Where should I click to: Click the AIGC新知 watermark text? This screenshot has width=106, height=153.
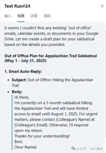click(x=96, y=149)
